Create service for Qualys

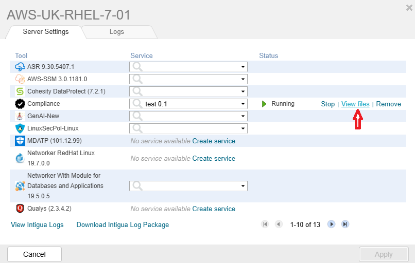214,209
